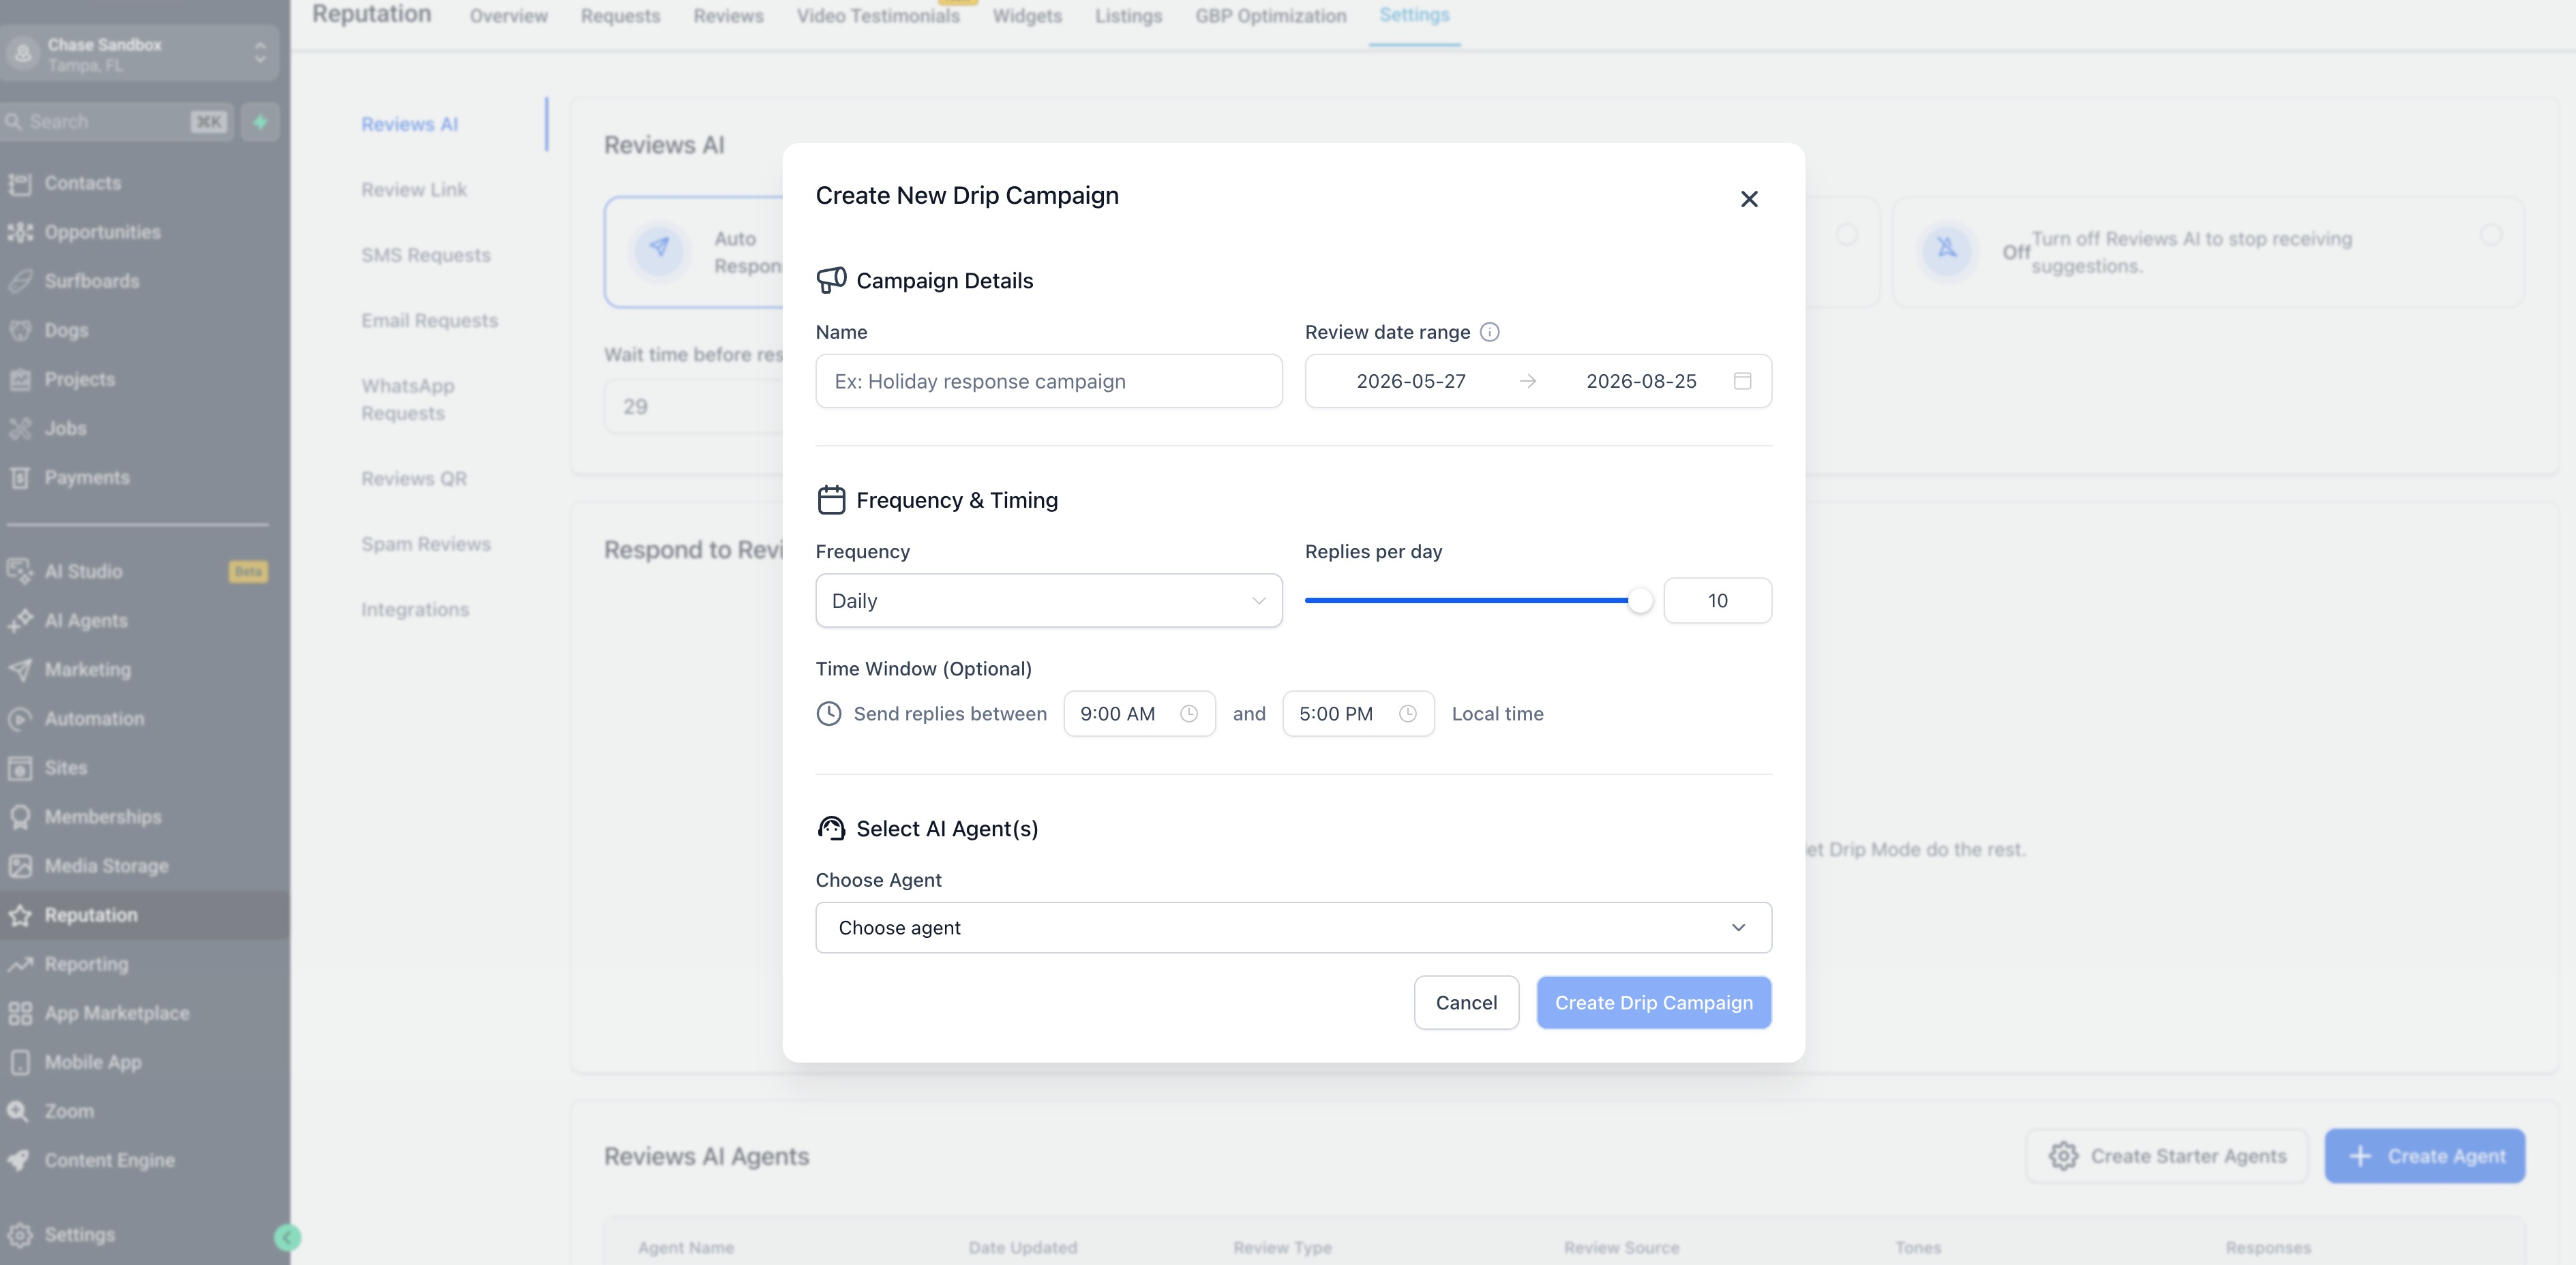Close the Create New Drip Campaign dialog
This screenshot has height=1265, width=2576.
(x=1749, y=199)
